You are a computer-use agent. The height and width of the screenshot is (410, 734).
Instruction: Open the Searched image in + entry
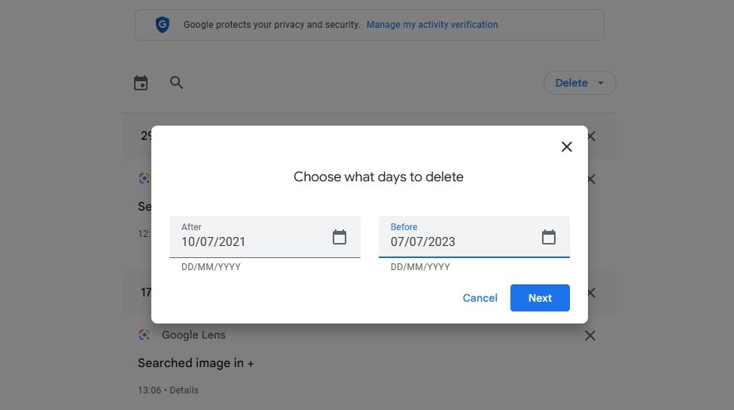pos(196,363)
